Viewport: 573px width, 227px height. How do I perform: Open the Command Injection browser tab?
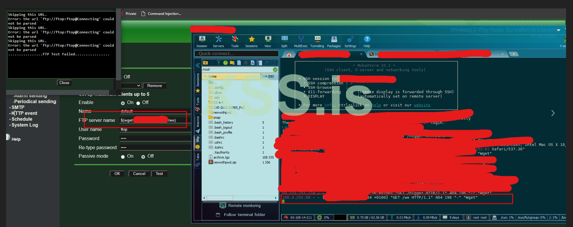point(162,14)
